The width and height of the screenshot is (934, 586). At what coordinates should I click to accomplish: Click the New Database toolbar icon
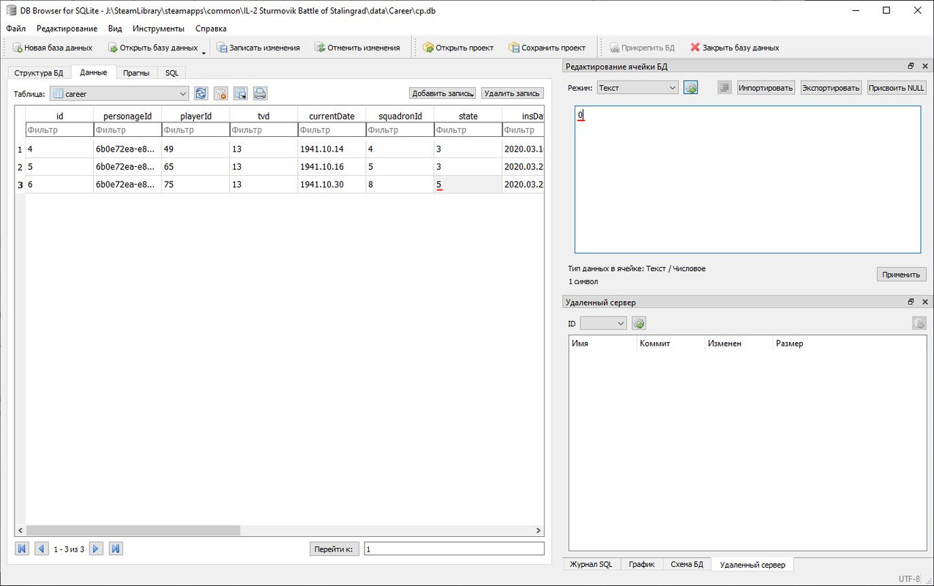point(18,48)
